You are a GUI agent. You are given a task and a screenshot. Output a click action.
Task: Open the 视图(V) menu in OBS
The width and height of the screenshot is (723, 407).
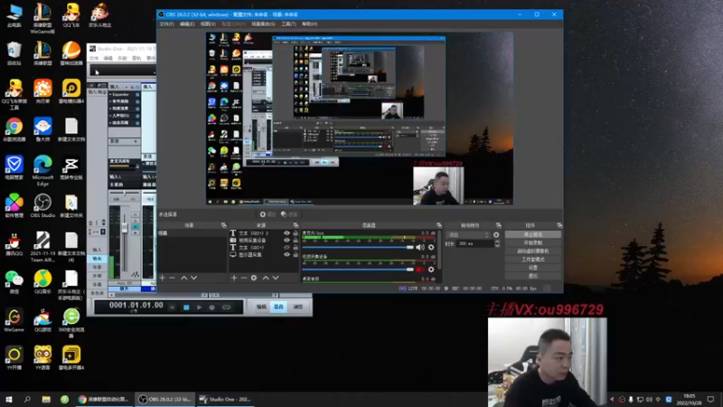click(x=208, y=24)
